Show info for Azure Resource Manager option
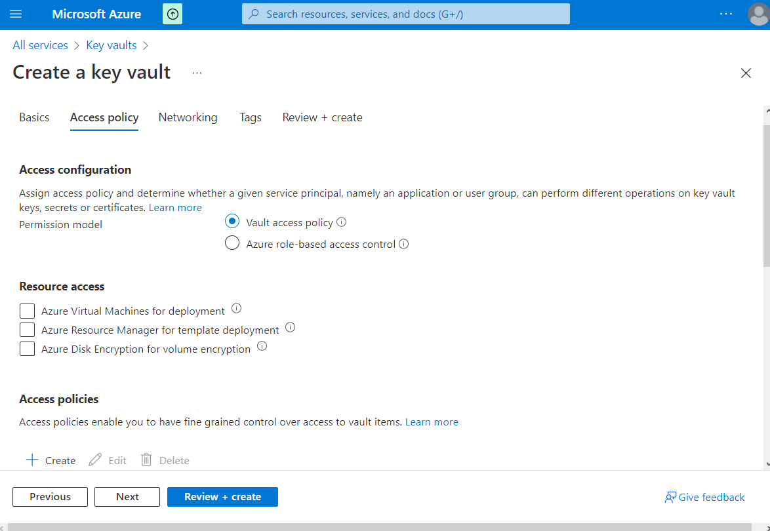770x531 pixels. (290, 327)
